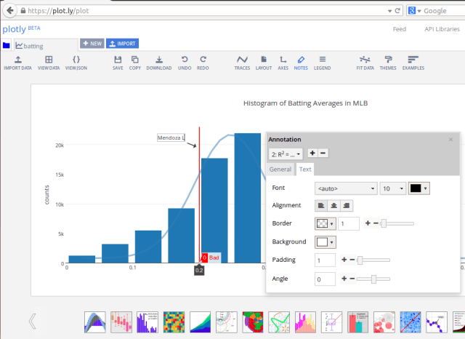Save the plot with Save icon

[118, 60]
